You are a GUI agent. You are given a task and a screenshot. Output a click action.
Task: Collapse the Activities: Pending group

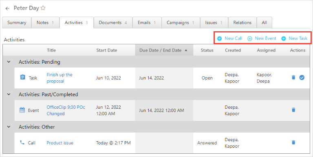9,62
